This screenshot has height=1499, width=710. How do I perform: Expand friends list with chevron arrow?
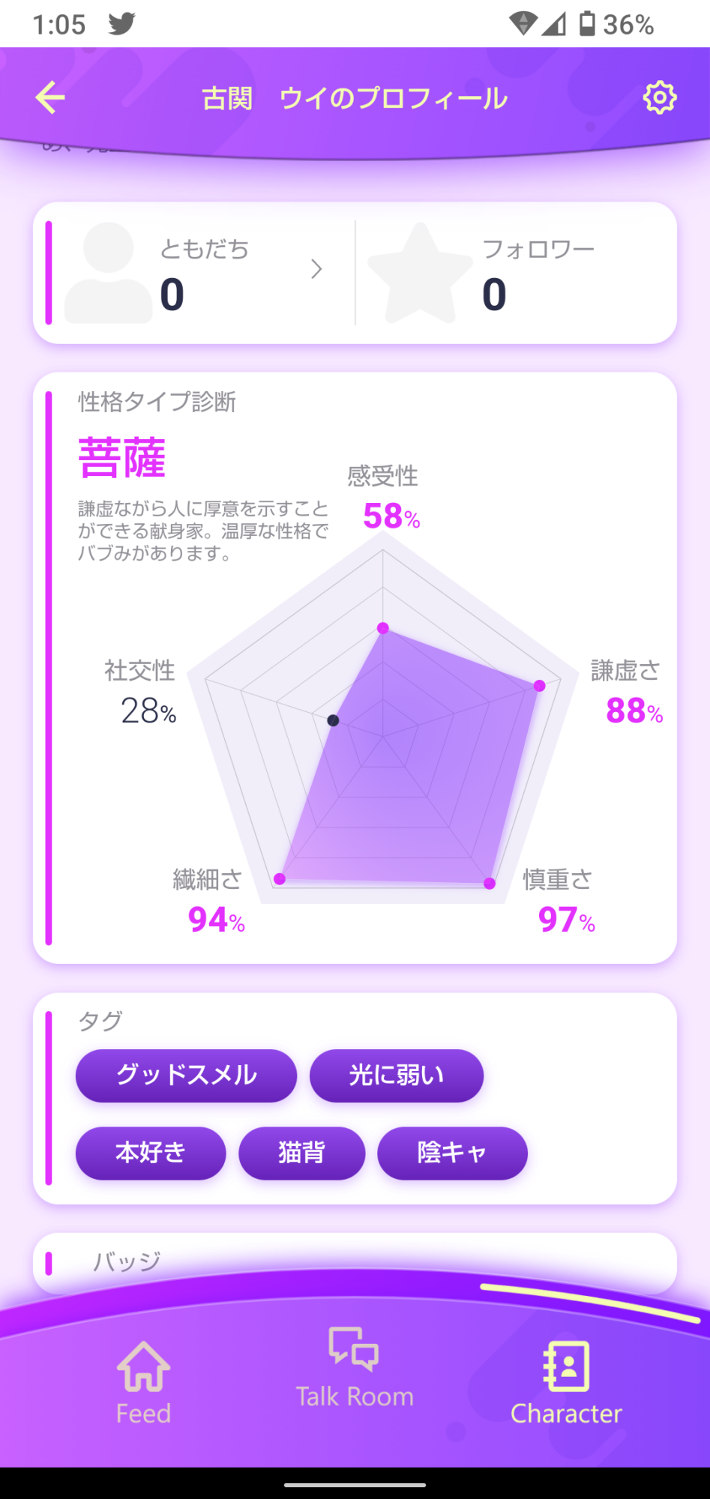pyautogui.click(x=316, y=269)
